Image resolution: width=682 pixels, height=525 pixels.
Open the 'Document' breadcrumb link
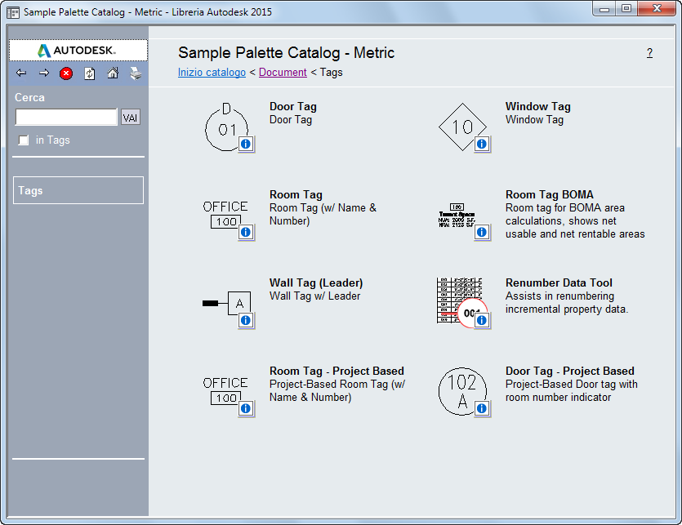pyautogui.click(x=283, y=72)
